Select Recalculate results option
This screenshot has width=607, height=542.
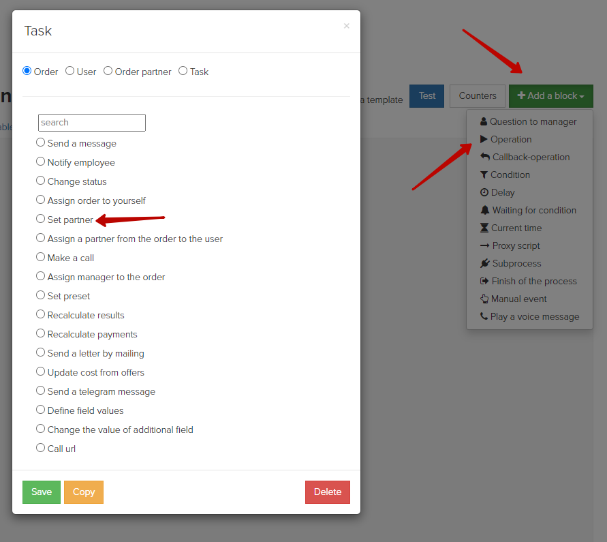pyautogui.click(x=40, y=314)
